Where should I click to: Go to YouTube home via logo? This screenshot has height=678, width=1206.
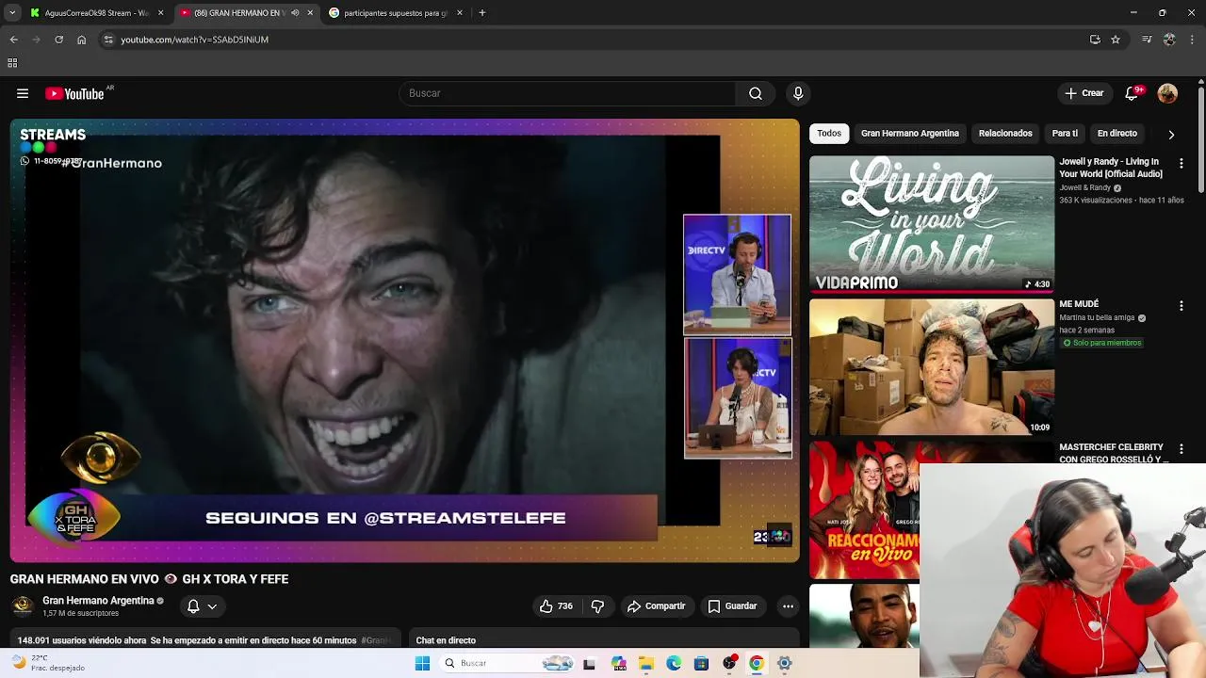tap(74, 93)
